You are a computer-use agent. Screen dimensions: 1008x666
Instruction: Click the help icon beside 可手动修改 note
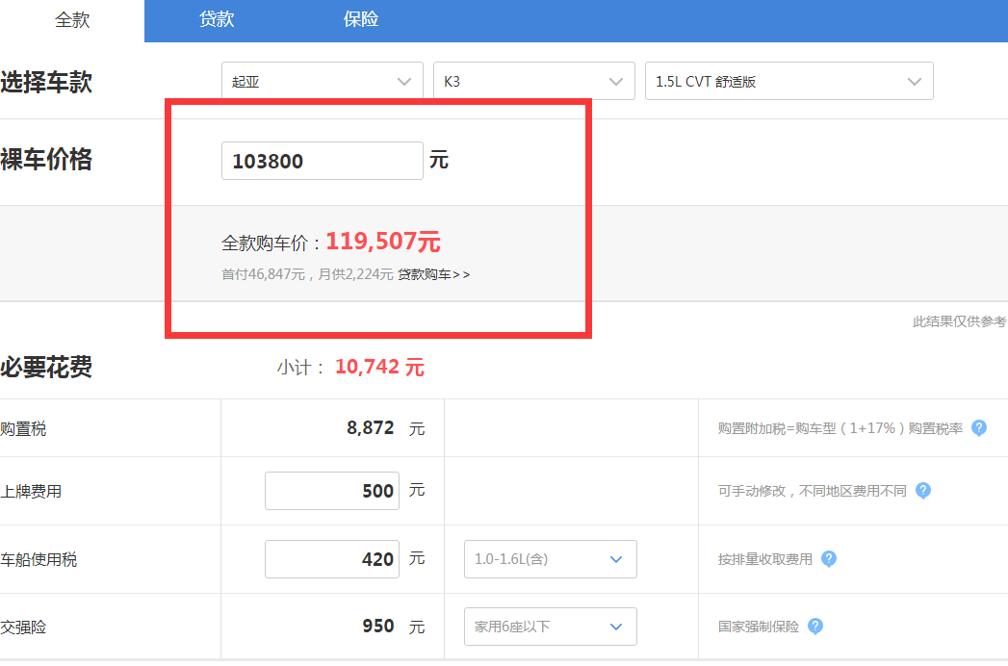[x=923, y=491]
